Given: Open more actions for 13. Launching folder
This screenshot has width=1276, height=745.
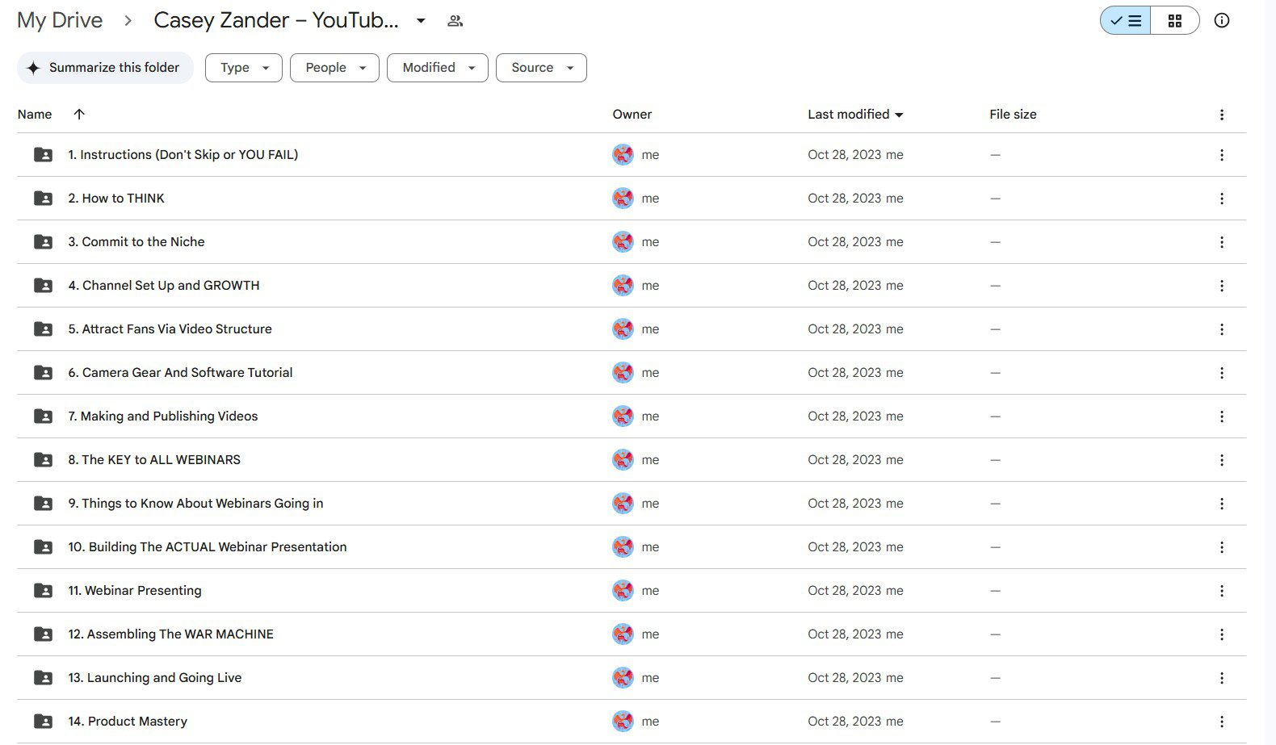Looking at the screenshot, I should (1222, 678).
